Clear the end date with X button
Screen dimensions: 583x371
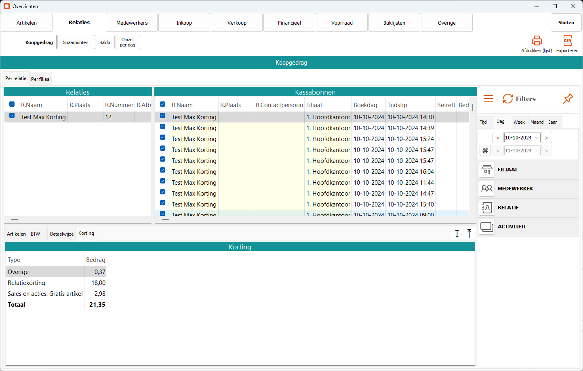[x=485, y=150]
